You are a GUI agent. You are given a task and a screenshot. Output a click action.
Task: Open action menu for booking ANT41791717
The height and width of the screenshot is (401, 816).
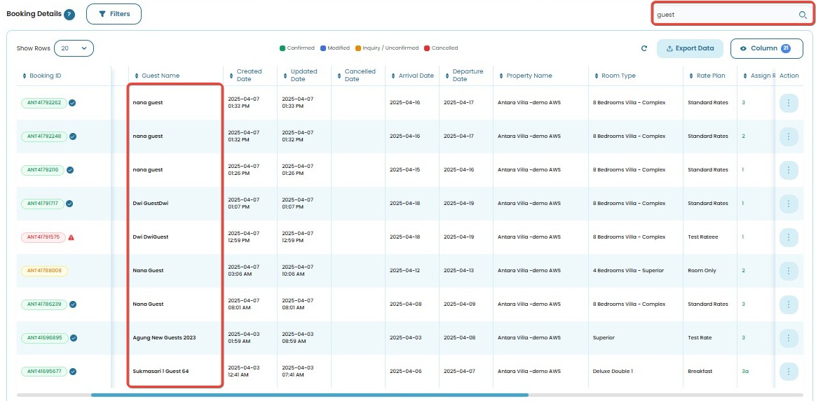click(789, 204)
